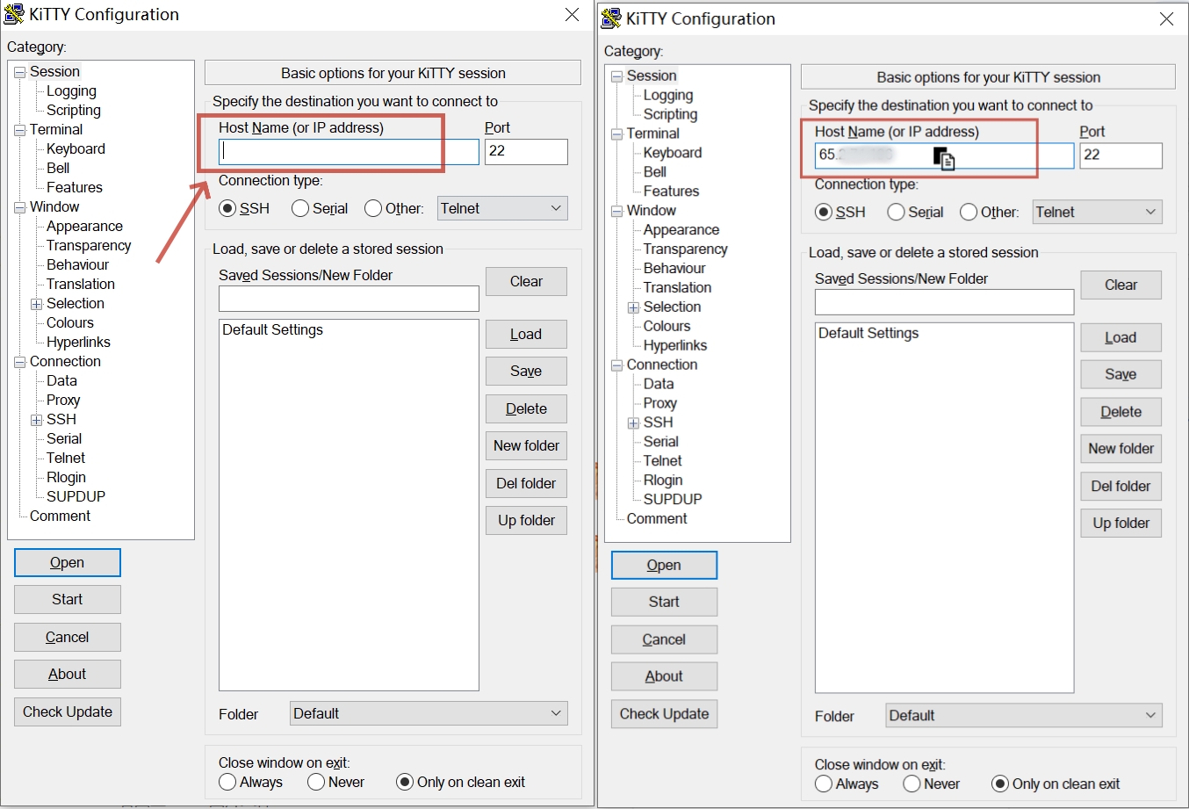Choose Serial connection type in left window

click(300, 208)
